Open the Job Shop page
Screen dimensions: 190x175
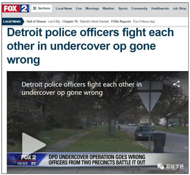[x=179, y=9]
